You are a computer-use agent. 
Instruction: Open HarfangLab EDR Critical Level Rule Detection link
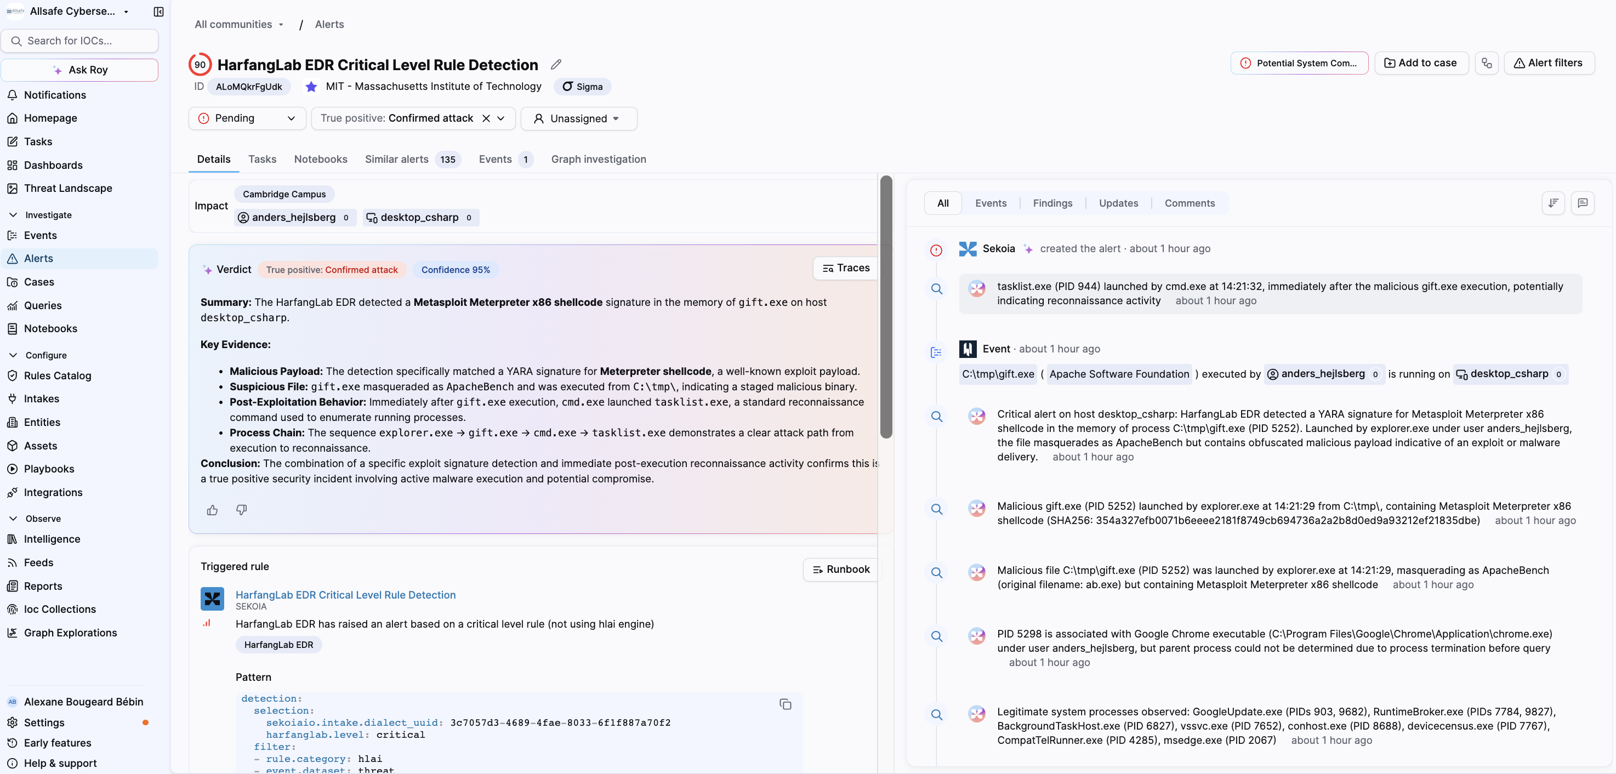346,595
